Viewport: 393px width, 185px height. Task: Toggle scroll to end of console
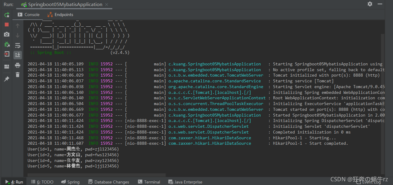click(x=18, y=55)
